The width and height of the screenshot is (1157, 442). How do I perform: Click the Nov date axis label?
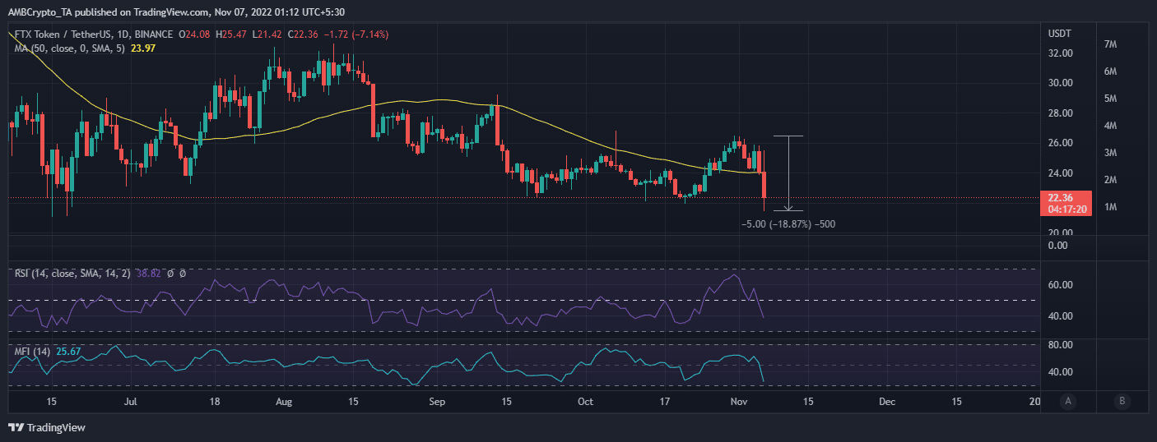(x=740, y=402)
